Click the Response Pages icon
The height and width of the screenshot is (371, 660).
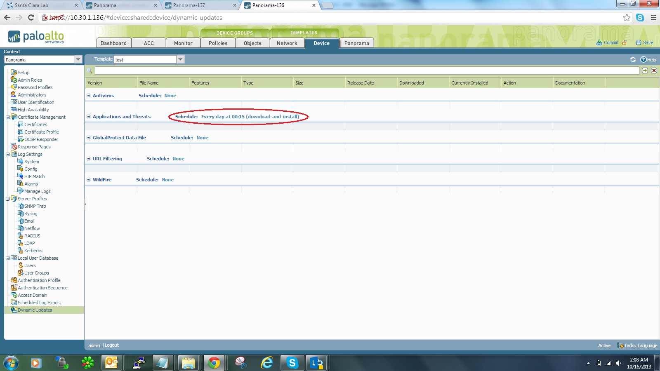14,147
